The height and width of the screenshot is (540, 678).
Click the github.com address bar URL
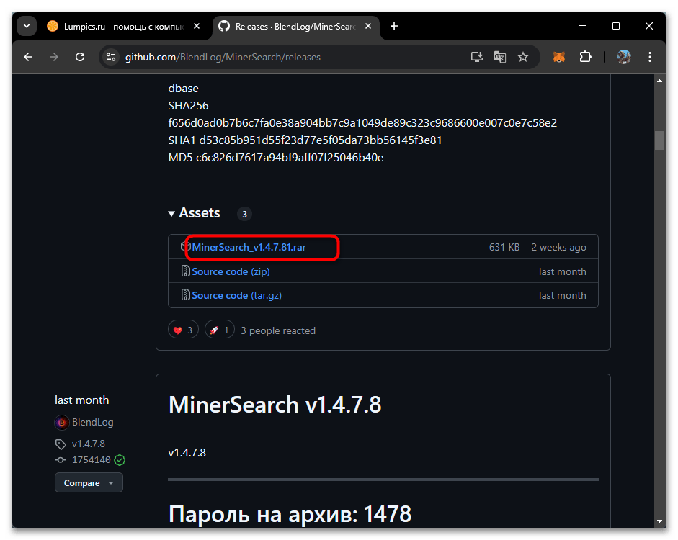(x=223, y=57)
